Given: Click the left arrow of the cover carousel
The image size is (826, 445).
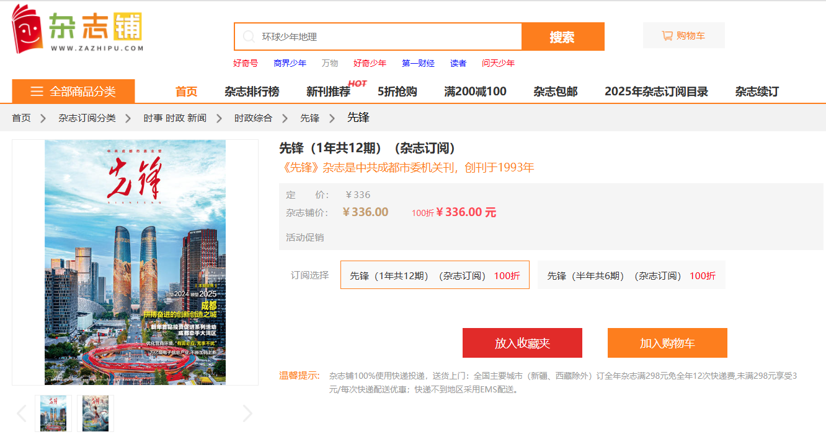Looking at the screenshot, I should coord(21,413).
